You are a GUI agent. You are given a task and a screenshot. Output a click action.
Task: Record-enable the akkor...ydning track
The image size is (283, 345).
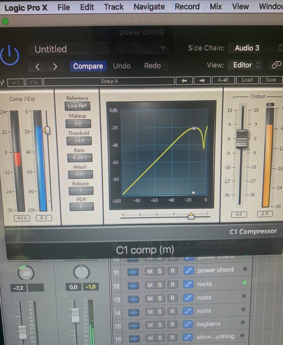coord(172,338)
